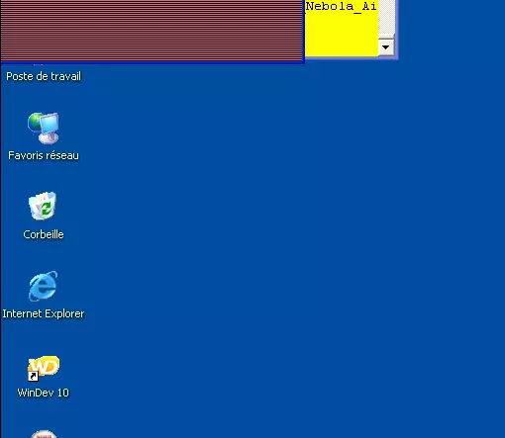This screenshot has height=438, width=505.
Task: Click inside the yellow text field
Action: pyautogui.click(x=342, y=28)
